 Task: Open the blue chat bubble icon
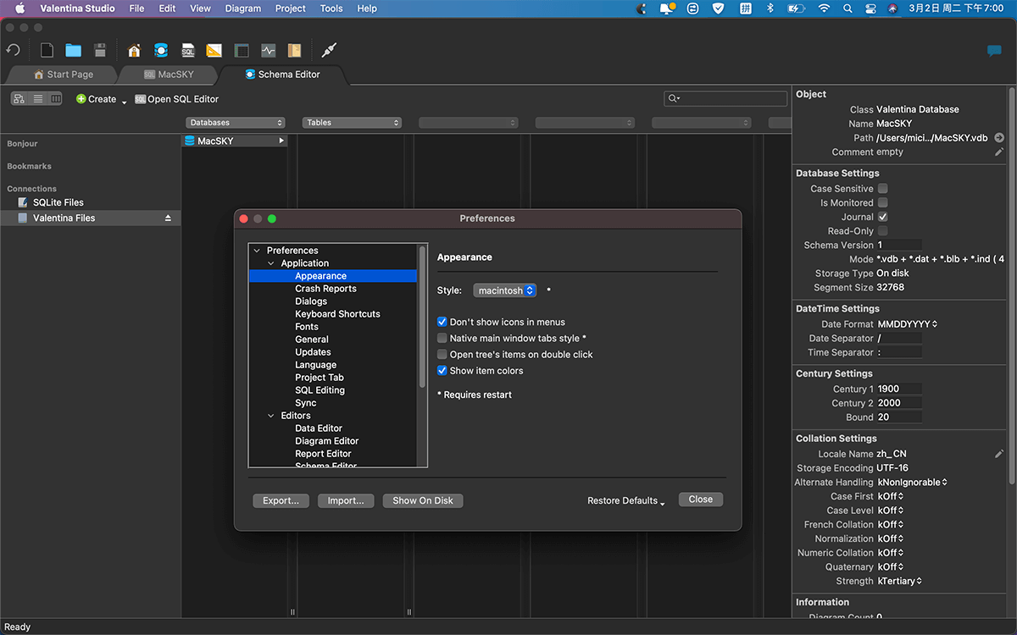tap(995, 51)
